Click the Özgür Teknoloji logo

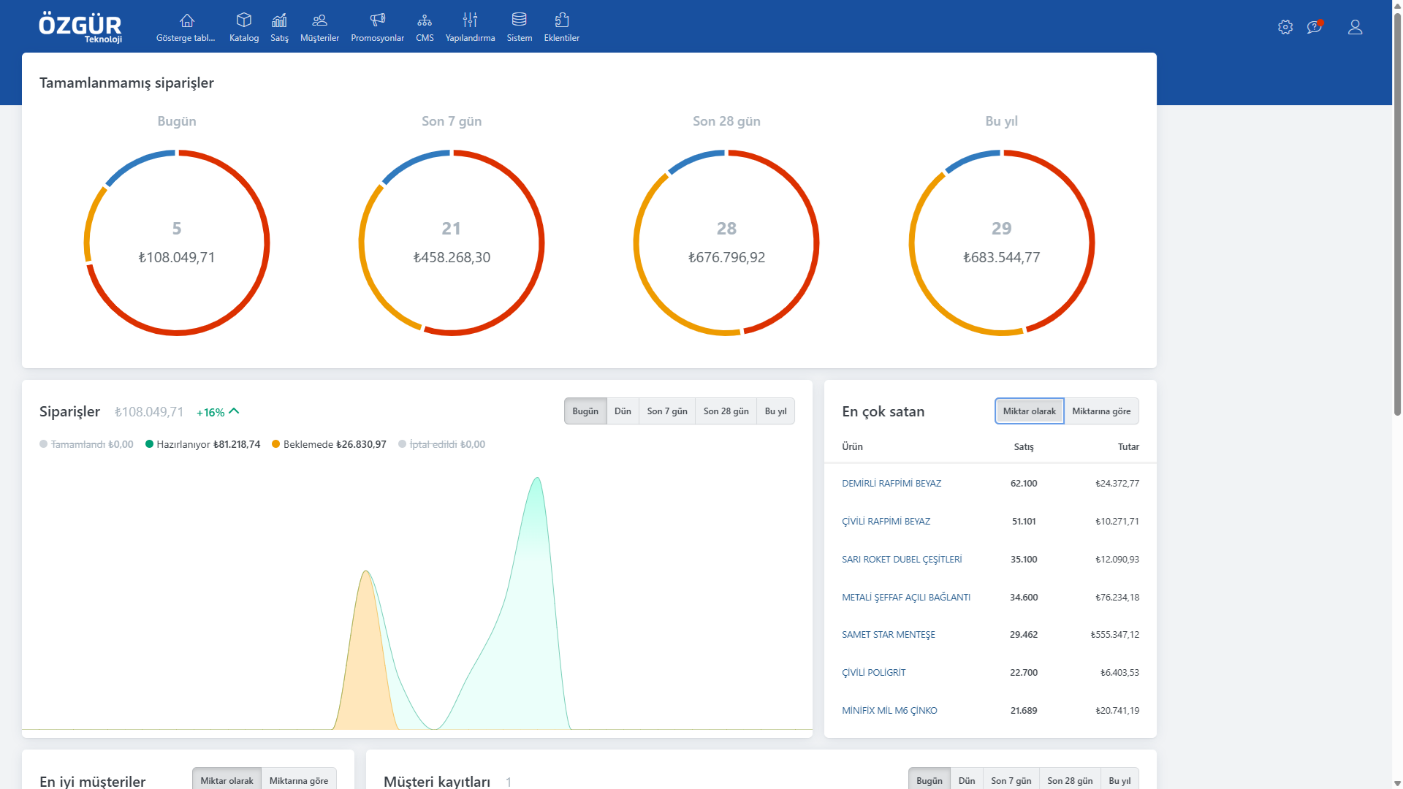pyautogui.click(x=80, y=27)
